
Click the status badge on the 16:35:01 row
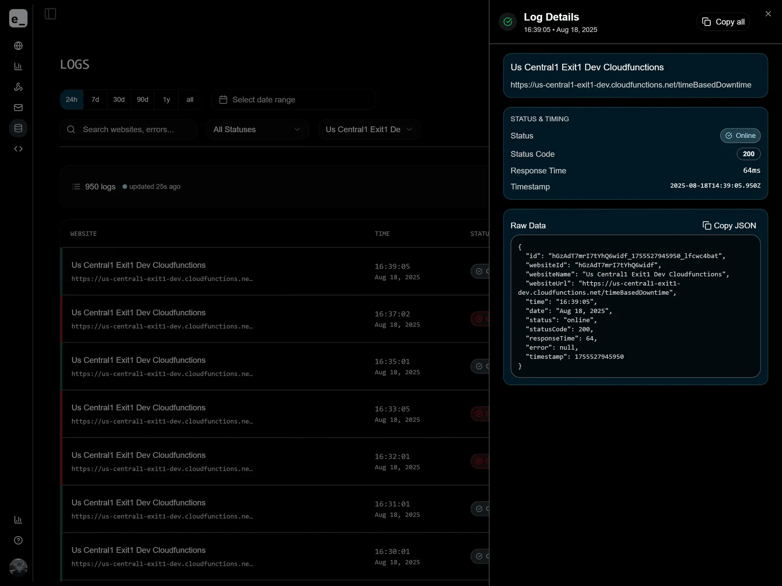click(480, 366)
